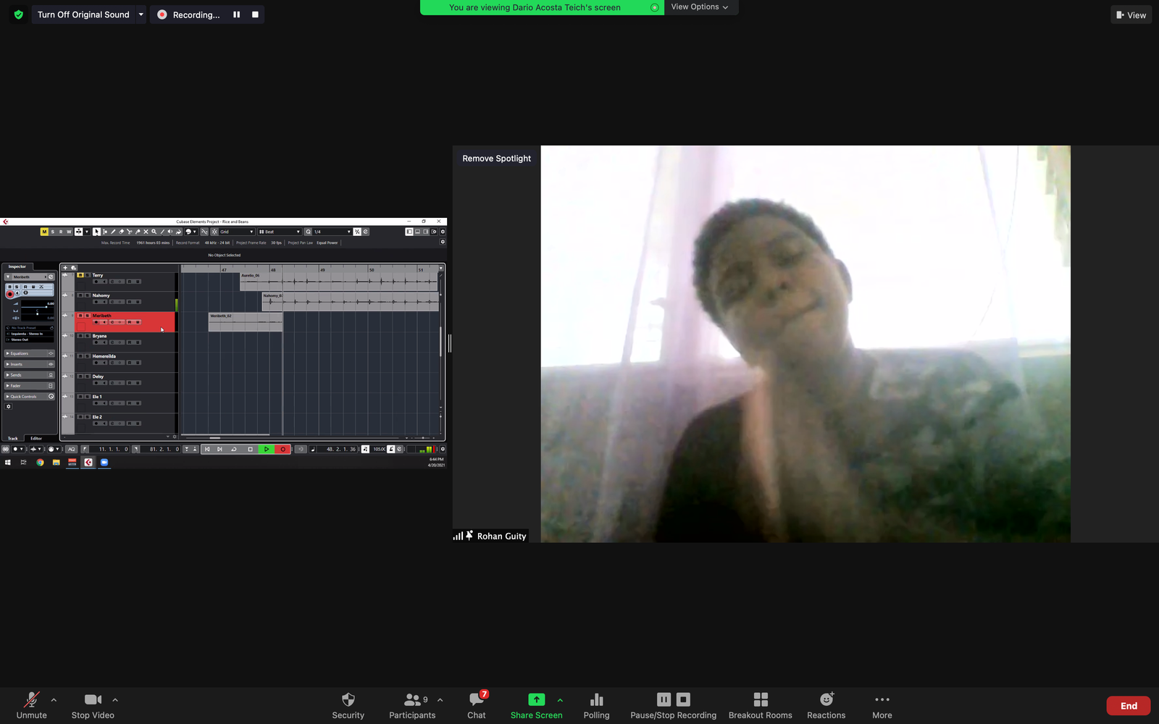Click the green Share Screen icon
The width and height of the screenshot is (1159, 724).
(536, 699)
